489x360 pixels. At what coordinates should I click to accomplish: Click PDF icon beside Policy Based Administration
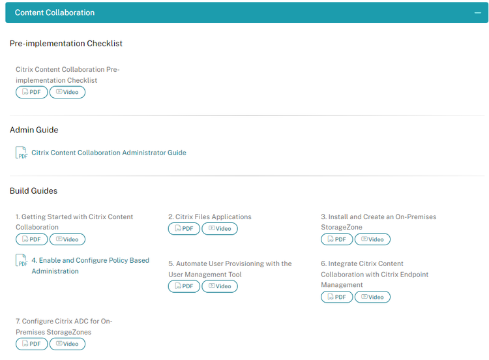point(22,260)
